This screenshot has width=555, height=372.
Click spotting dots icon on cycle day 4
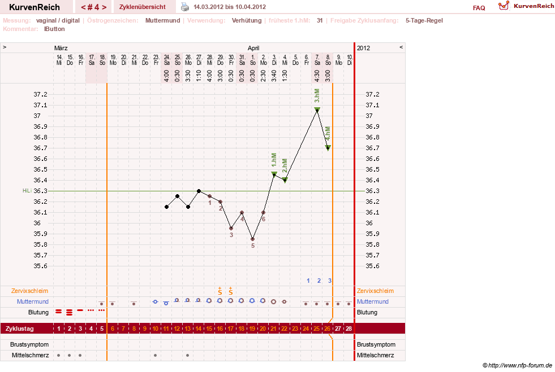(91, 310)
